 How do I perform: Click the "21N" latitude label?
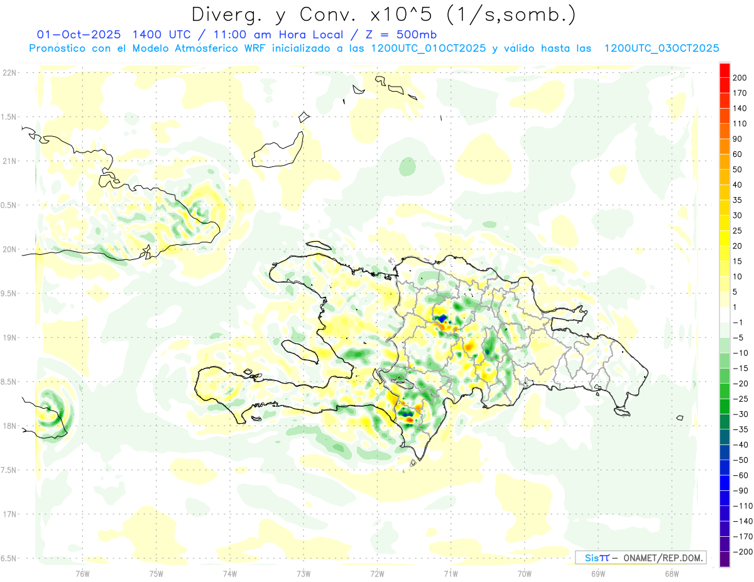point(9,161)
